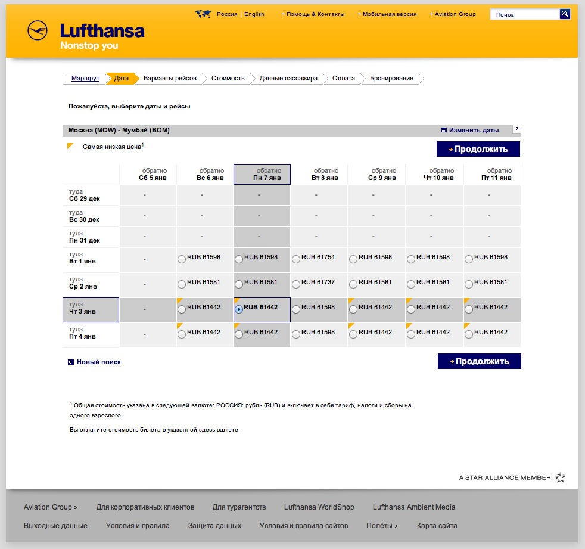585x549 pixels.
Task: Open the question mark help icon
Action: click(516, 129)
